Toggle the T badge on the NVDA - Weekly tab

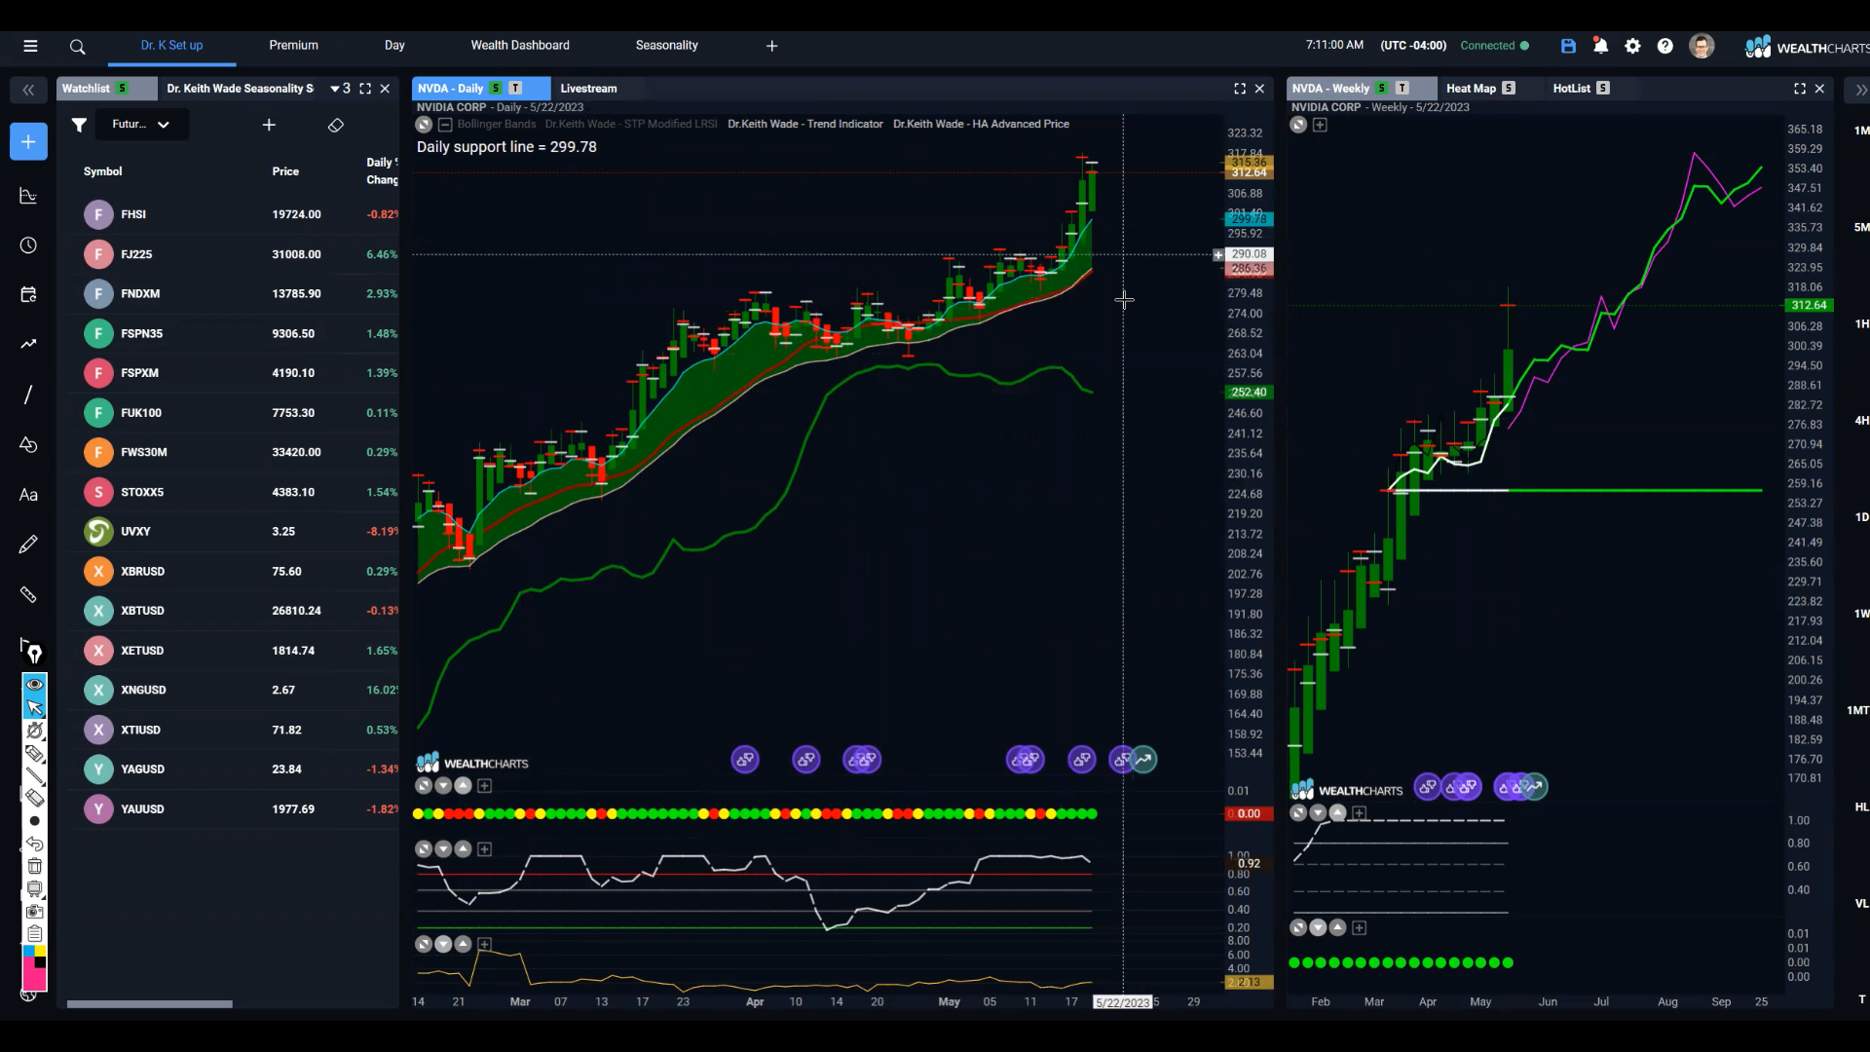(1402, 89)
